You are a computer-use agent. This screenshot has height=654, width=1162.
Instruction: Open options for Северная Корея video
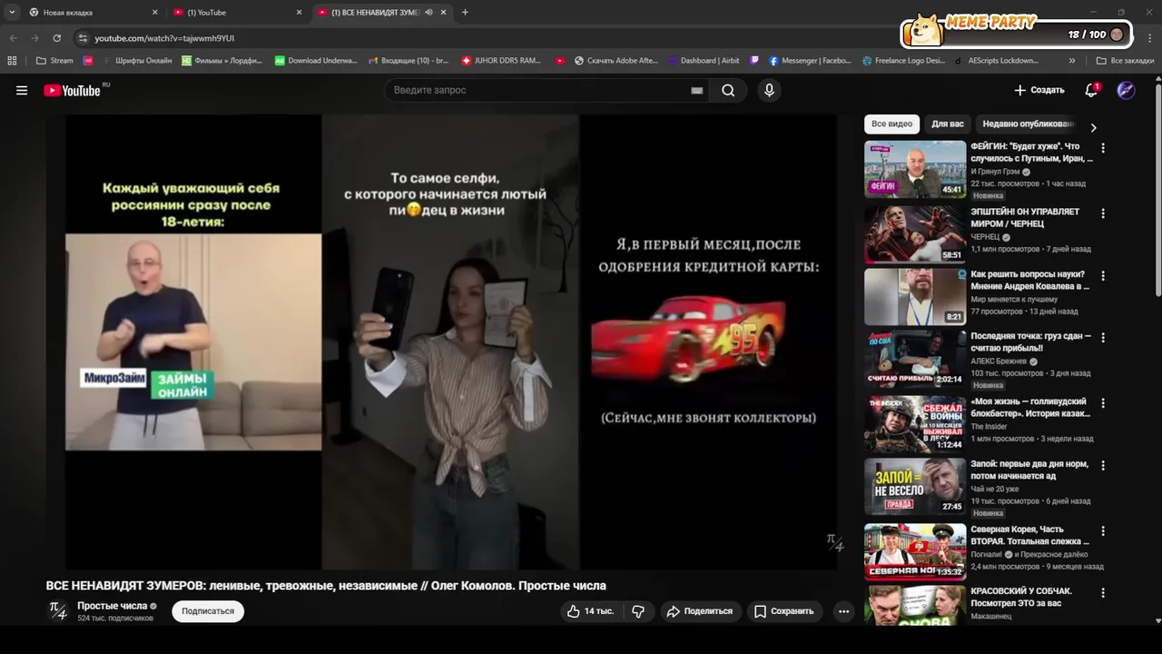pyautogui.click(x=1103, y=530)
